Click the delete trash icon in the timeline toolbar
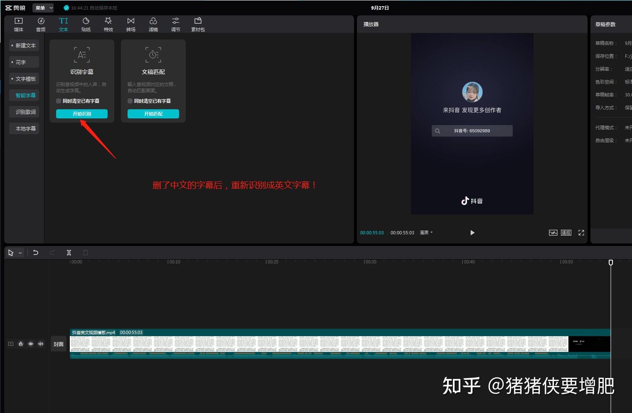632x413 pixels. (x=86, y=253)
